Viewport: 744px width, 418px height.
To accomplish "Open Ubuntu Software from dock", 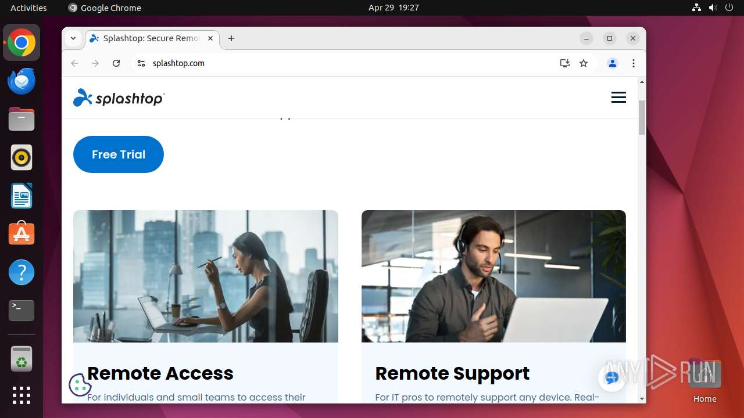I will [22, 234].
